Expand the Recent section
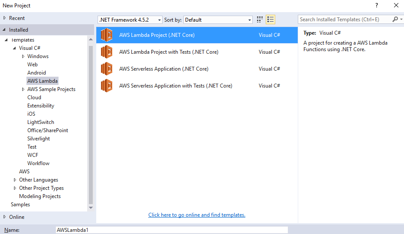The image size is (404, 234). [4, 18]
